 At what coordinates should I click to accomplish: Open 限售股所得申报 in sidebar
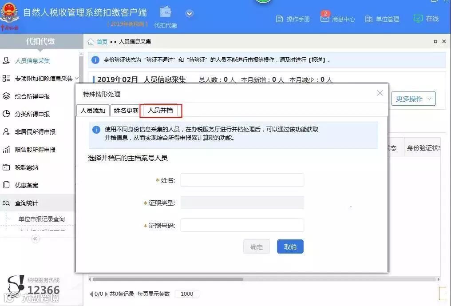[35, 150]
